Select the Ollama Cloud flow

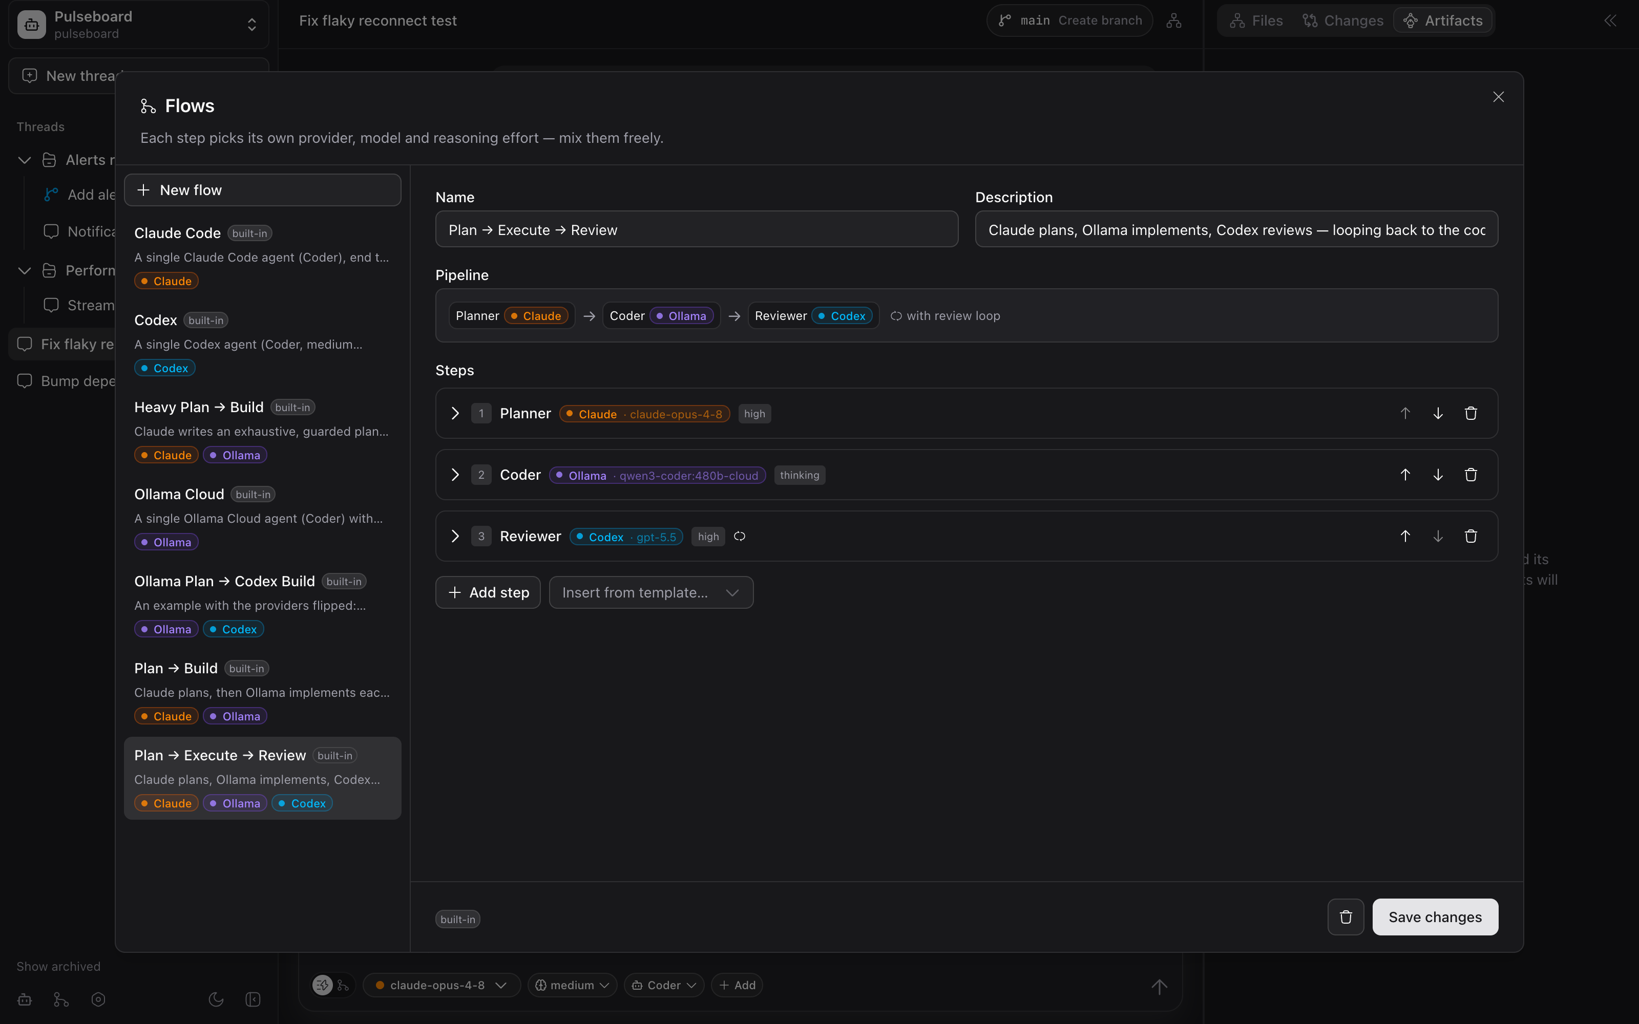tap(263, 518)
